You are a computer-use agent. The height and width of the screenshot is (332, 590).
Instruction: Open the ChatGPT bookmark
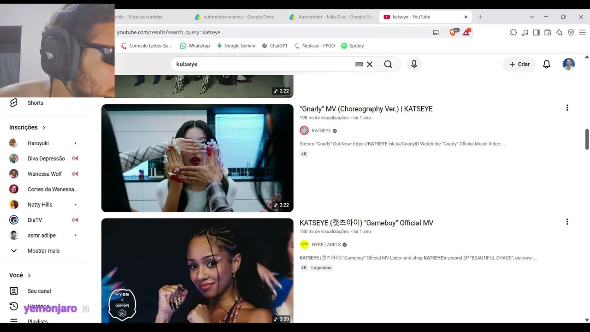275,46
